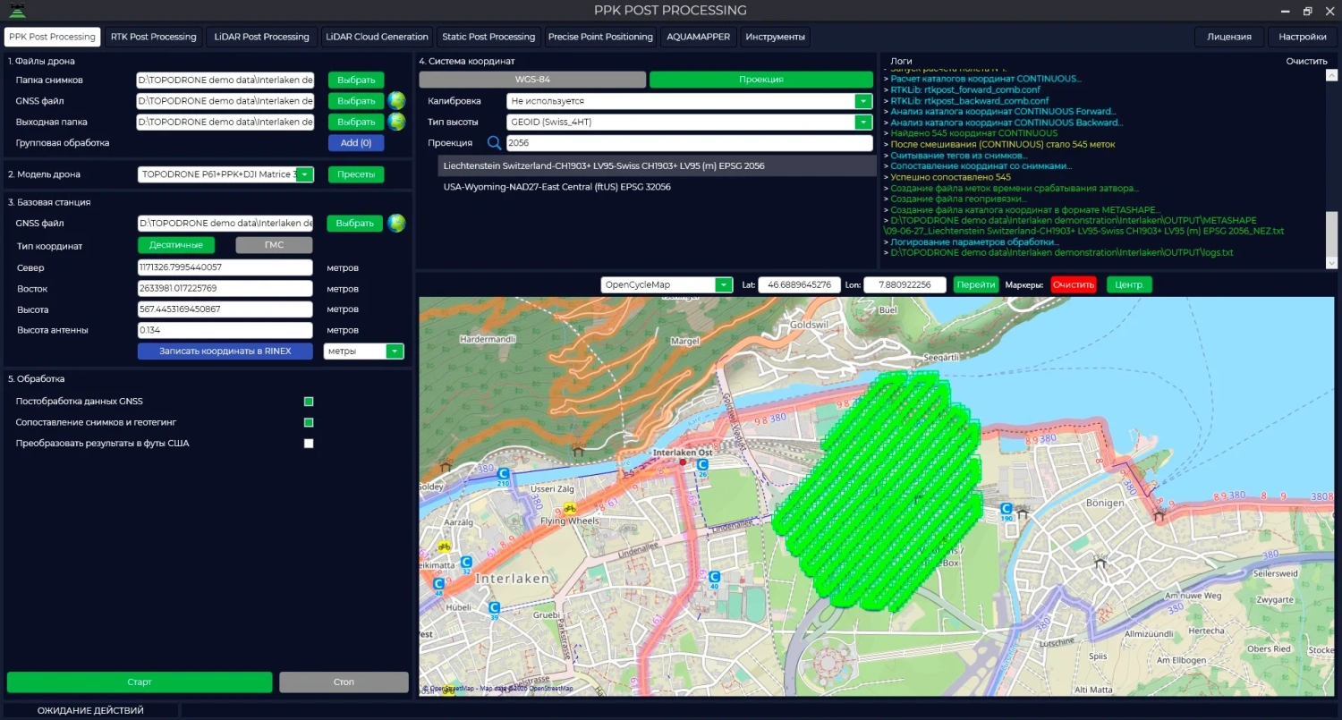Open the drone model dropdown

pos(305,174)
